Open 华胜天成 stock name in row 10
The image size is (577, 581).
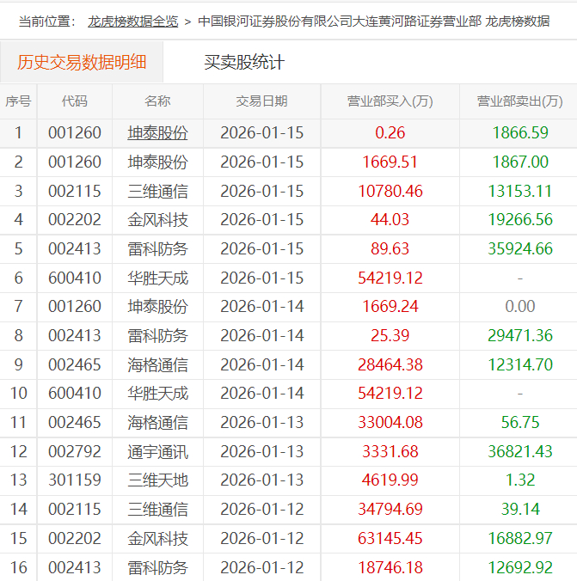(157, 393)
